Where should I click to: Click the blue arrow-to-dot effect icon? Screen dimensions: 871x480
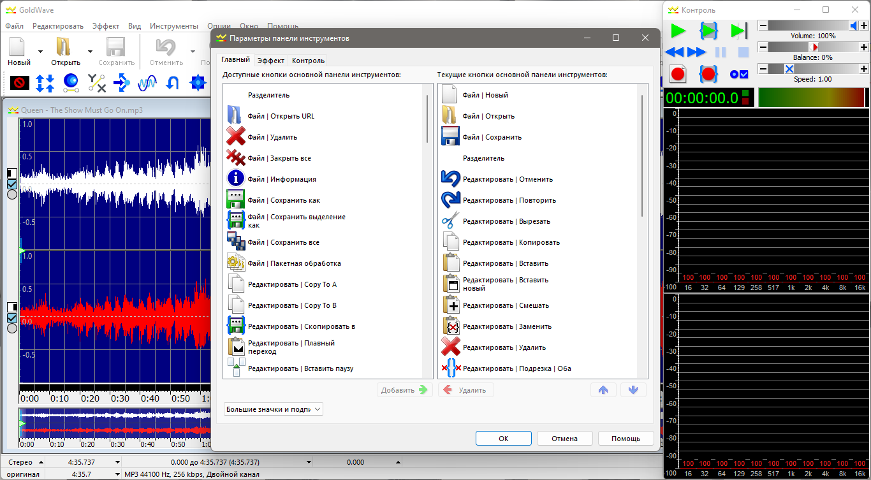tap(122, 82)
